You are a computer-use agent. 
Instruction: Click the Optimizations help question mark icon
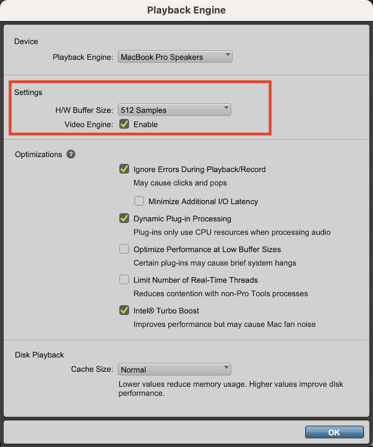click(71, 154)
